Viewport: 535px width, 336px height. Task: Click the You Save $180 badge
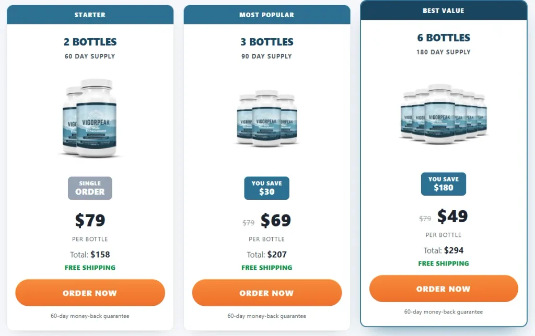click(444, 184)
